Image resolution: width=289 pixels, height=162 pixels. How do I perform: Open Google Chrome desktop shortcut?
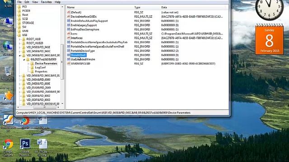click(x=8, y=148)
